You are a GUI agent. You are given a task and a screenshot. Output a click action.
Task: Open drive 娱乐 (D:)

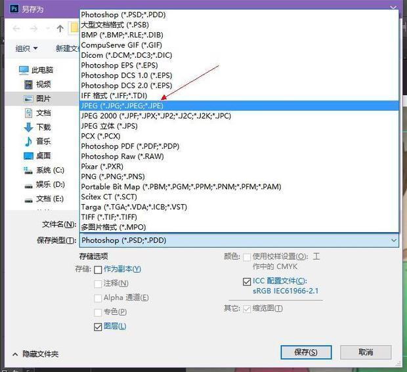click(x=44, y=184)
